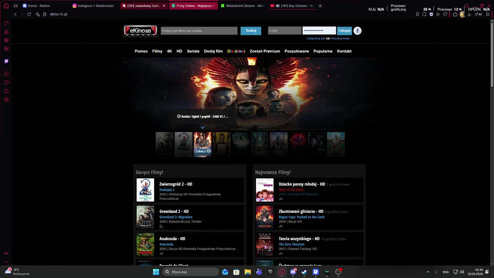Click the Zaloguj login button
Image resolution: width=494 pixels, height=278 pixels.
pos(344,31)
